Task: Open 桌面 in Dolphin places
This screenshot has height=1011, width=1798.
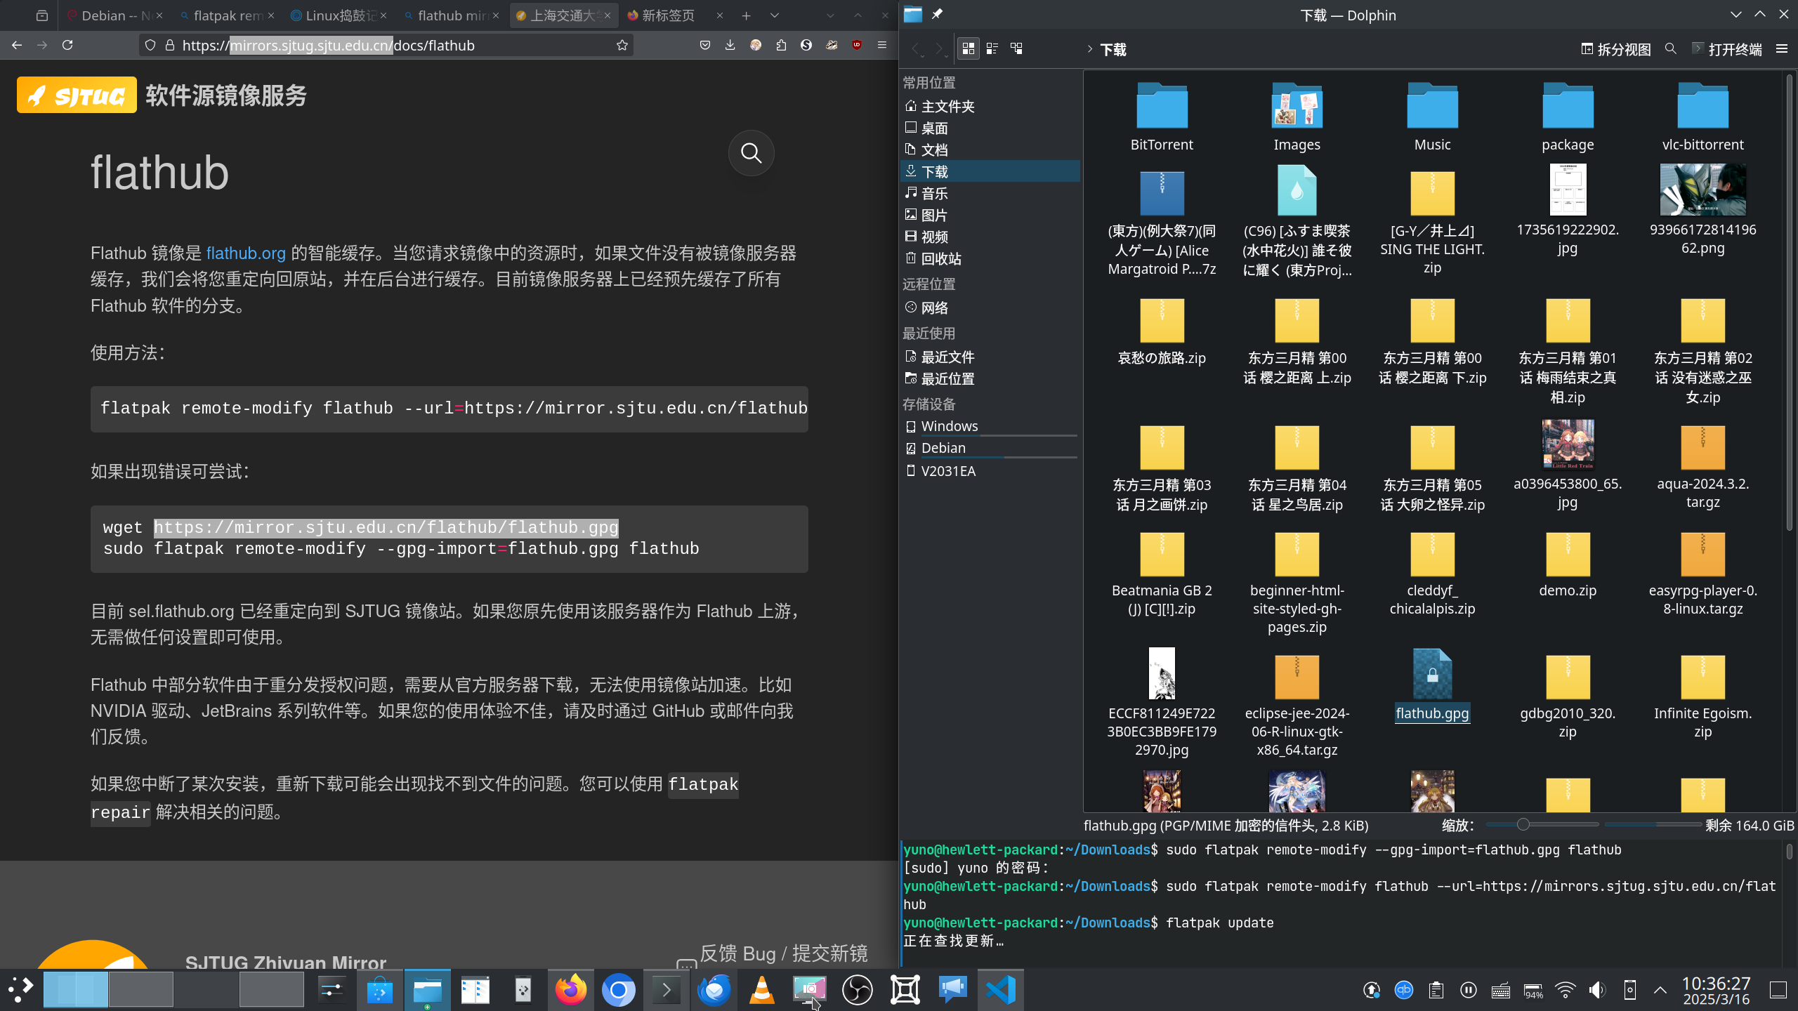Action: pos(990,128)
